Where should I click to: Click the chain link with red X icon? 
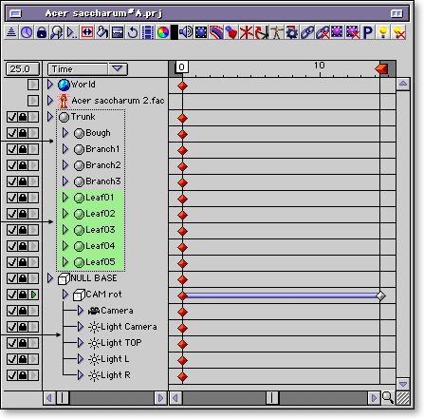(323, 32)
